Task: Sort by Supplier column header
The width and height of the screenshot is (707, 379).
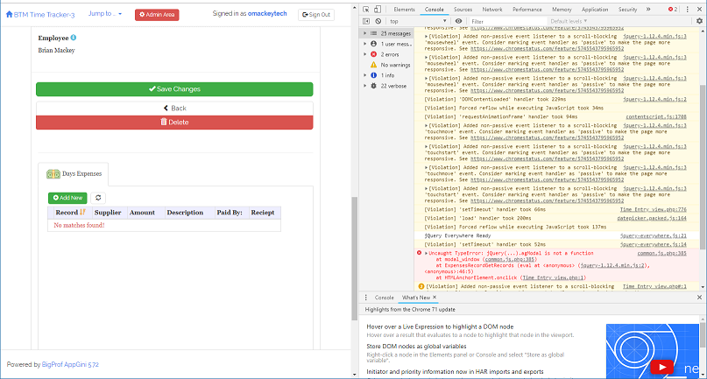Action: coord(108,213)
